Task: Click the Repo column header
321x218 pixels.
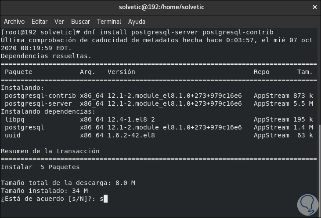Action: click(262, 72)
